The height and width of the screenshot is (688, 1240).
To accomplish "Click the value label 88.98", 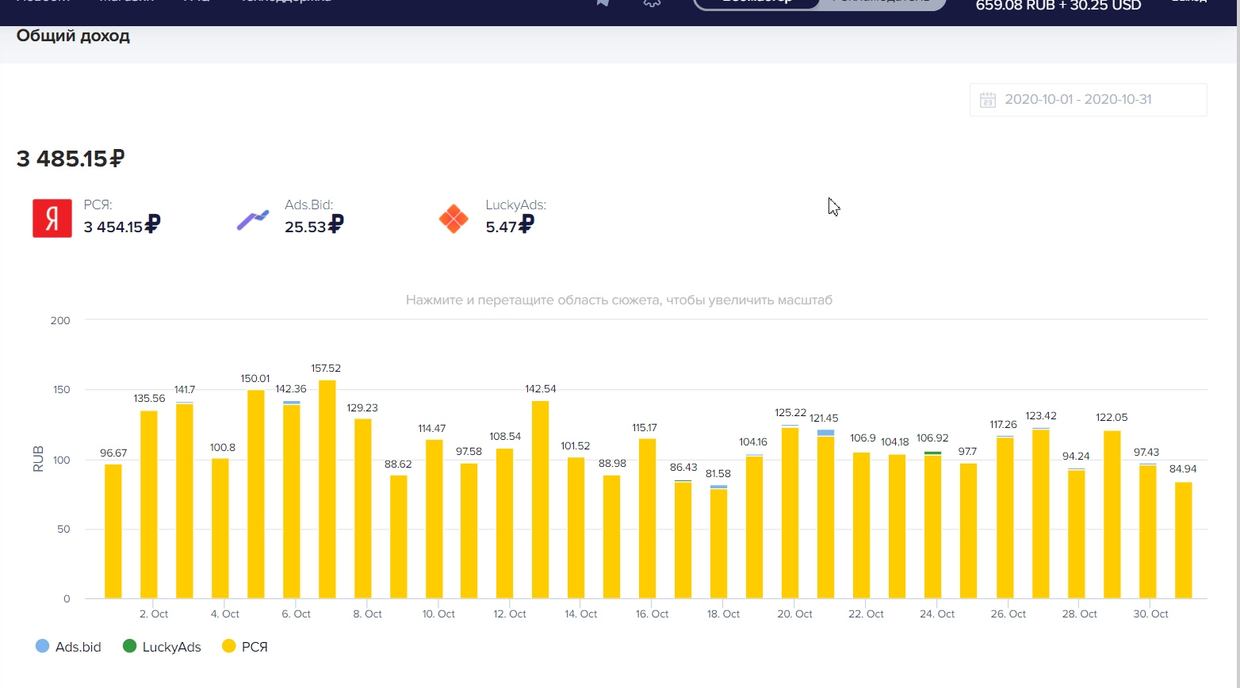I will tap(612, 464).
